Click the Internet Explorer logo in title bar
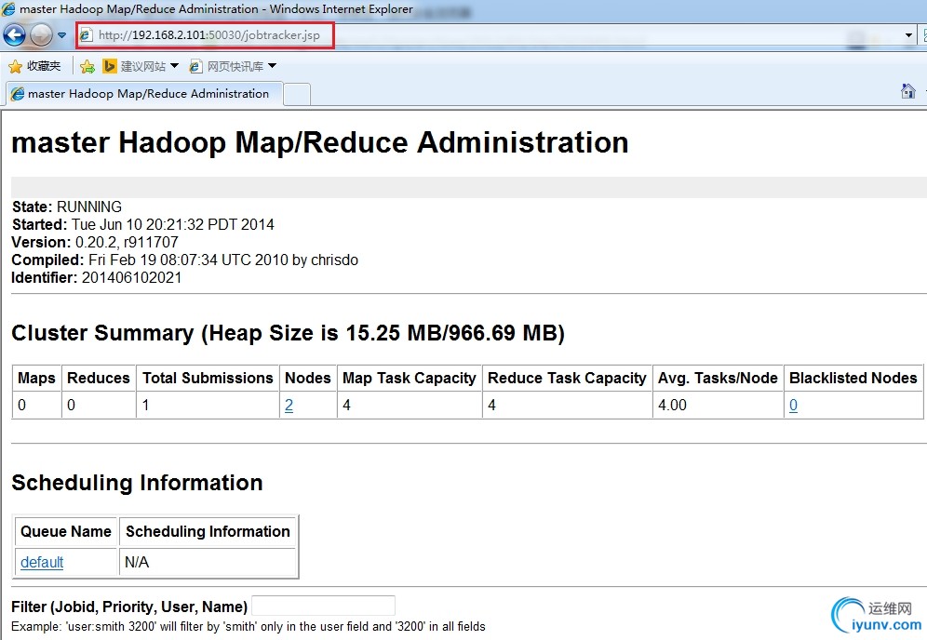Viewport: 927px width, 640px height. (x=8, y=9)
